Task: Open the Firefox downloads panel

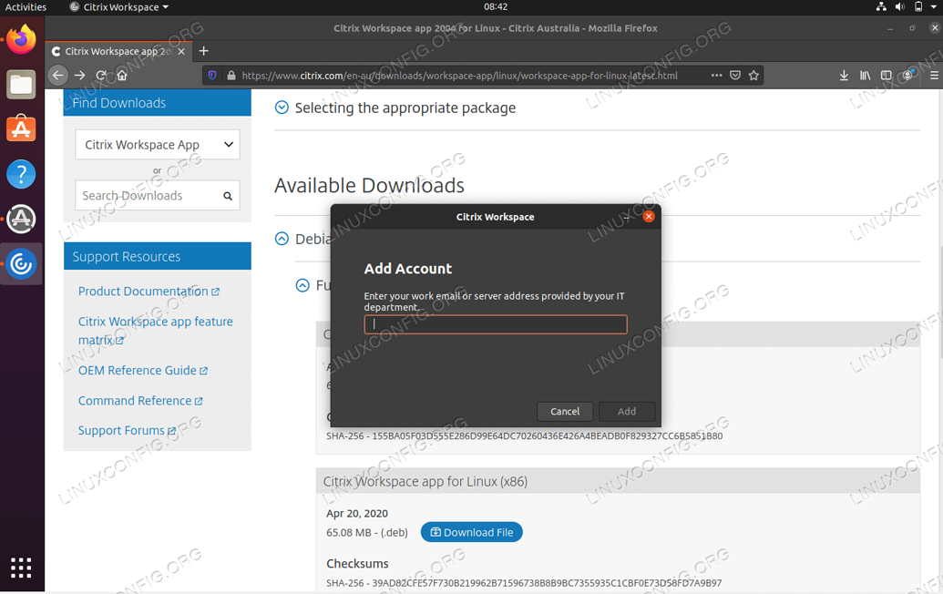Action: [844, 75]
